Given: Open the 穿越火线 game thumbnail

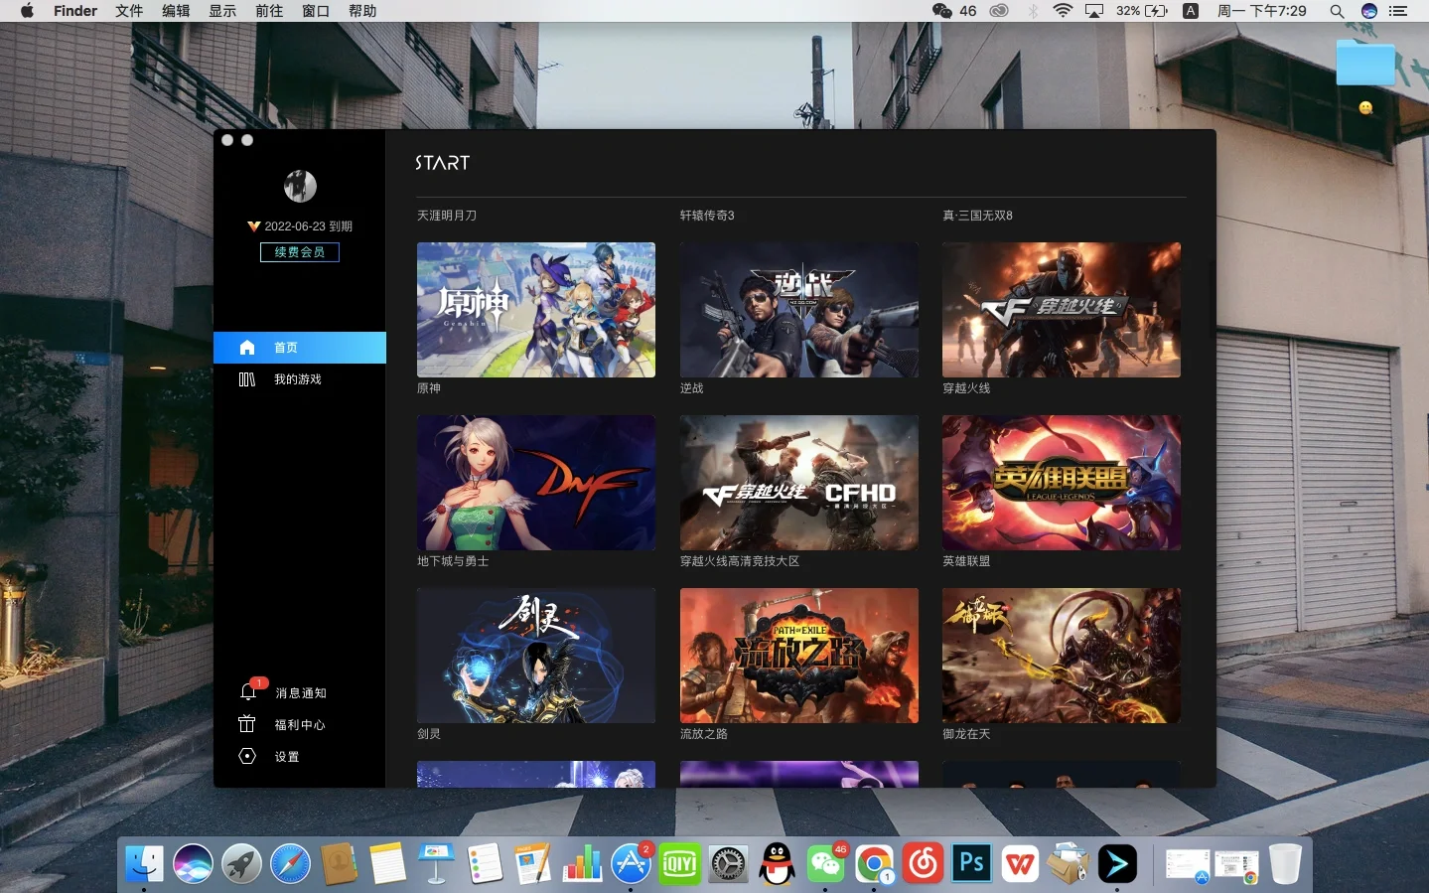Looking at the screenshot, I should [1062, 310].
